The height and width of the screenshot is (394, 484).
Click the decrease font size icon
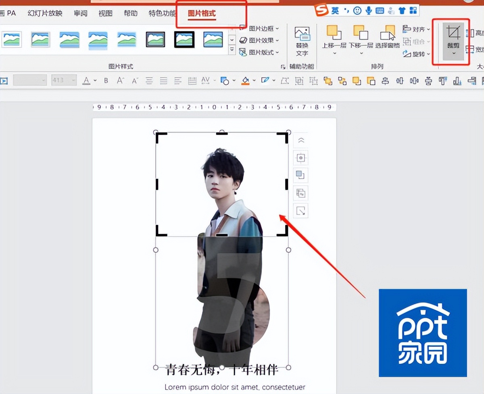[x=135, y=81]
